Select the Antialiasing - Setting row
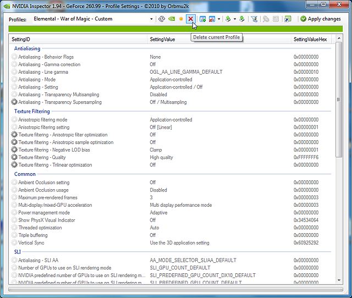 pyautogui.click(x=171, y=87)
